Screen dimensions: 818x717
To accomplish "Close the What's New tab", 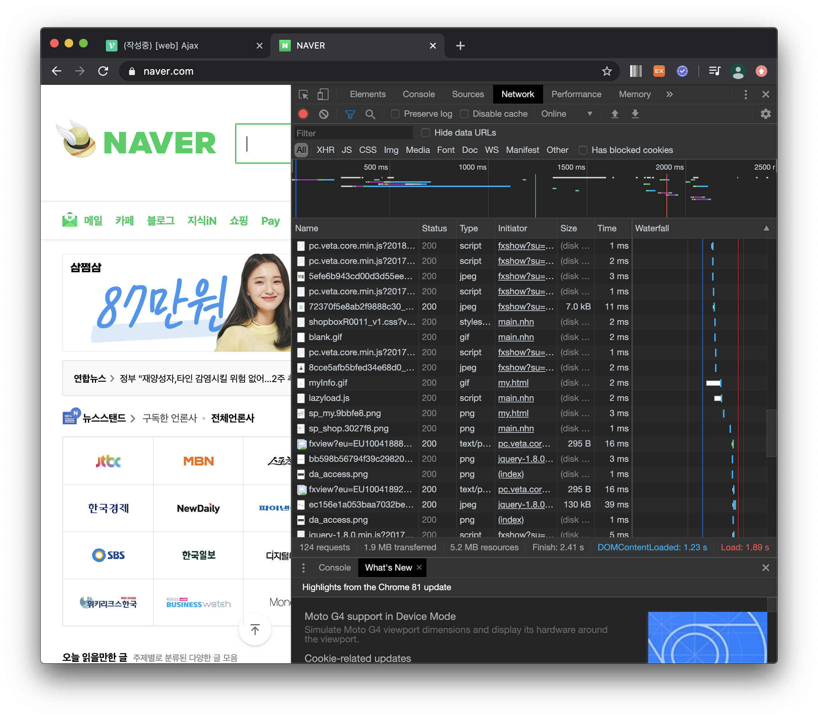I will 419,567.
